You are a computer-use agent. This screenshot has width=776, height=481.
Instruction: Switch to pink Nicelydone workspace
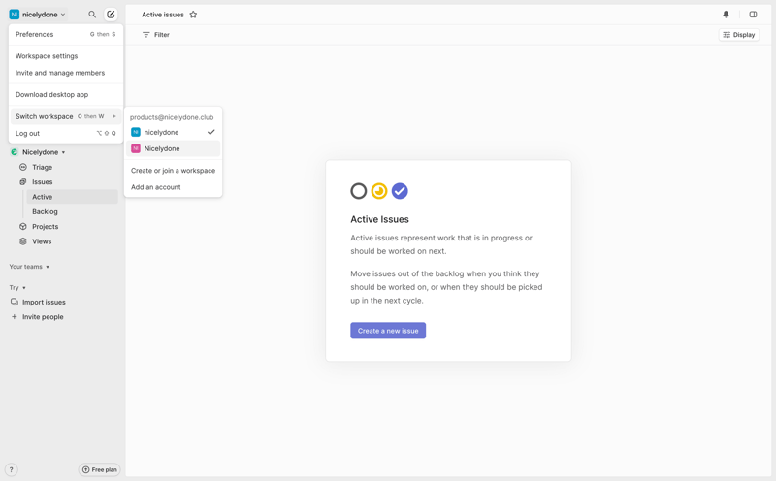coord(173,148)
